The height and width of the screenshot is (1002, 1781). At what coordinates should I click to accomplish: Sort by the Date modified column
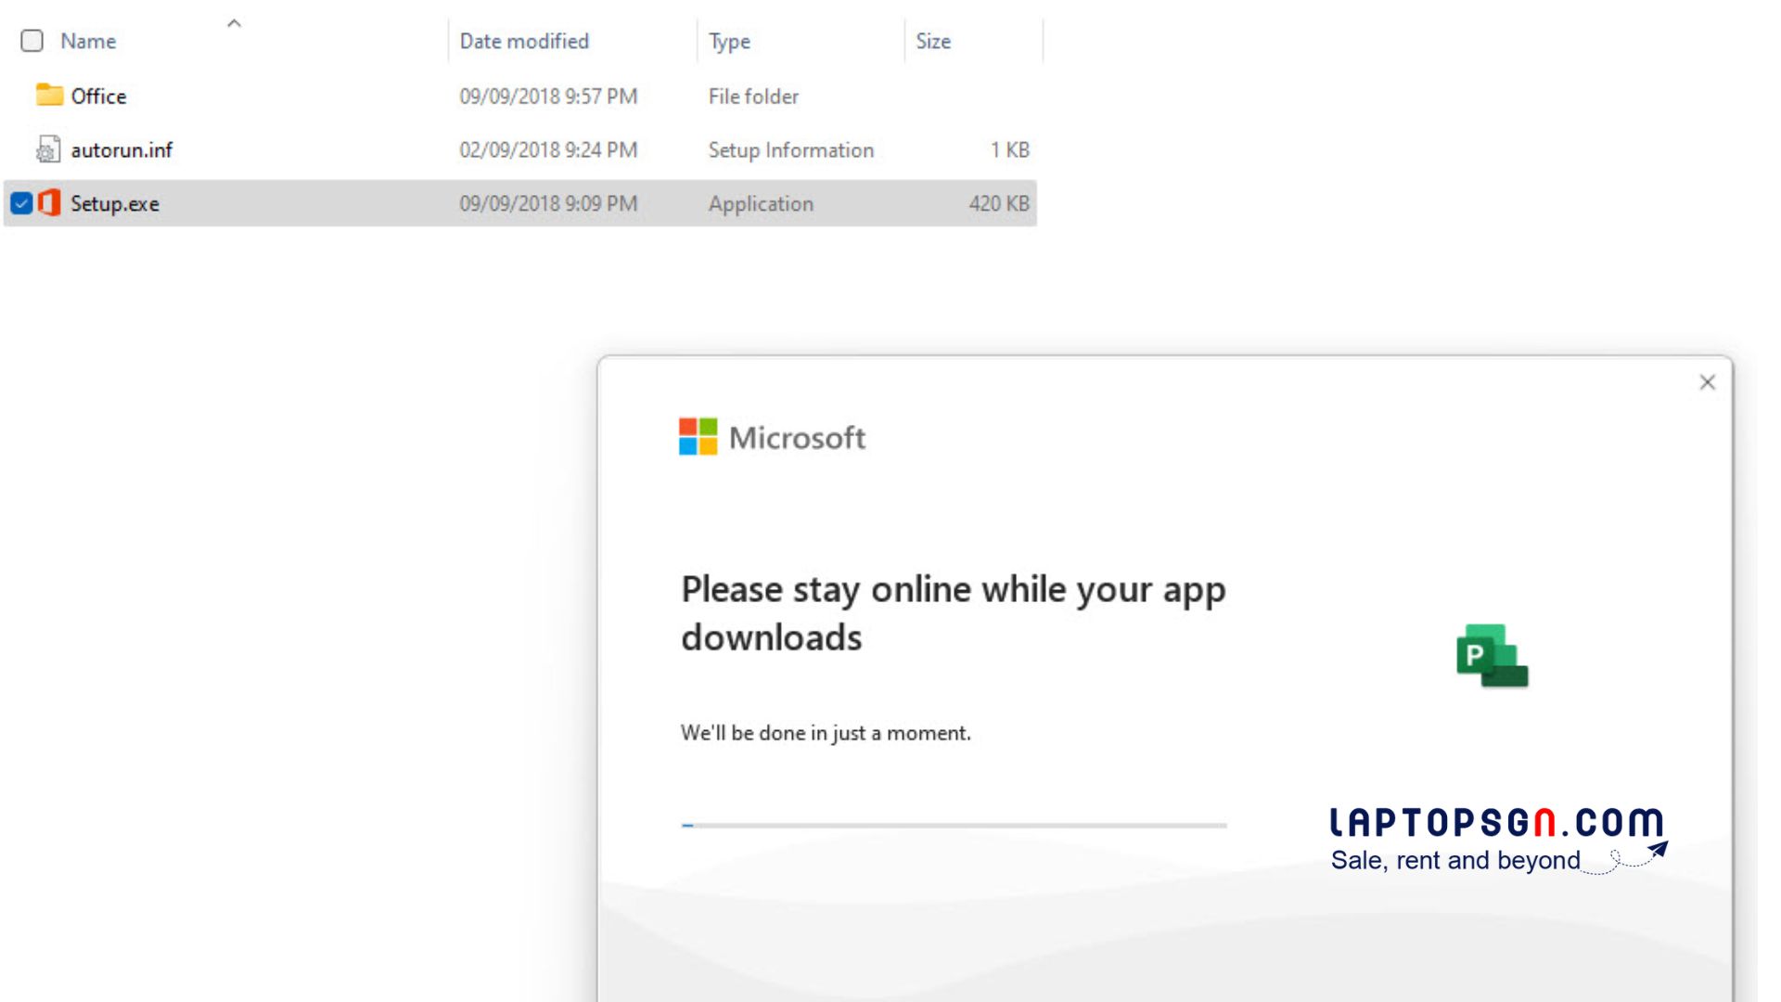(524, 41)
